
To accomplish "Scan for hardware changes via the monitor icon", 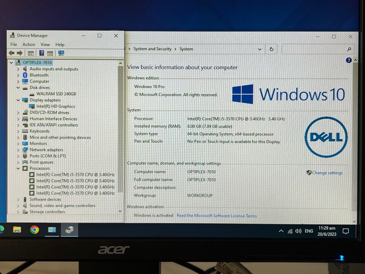I will tap(61, 53).
